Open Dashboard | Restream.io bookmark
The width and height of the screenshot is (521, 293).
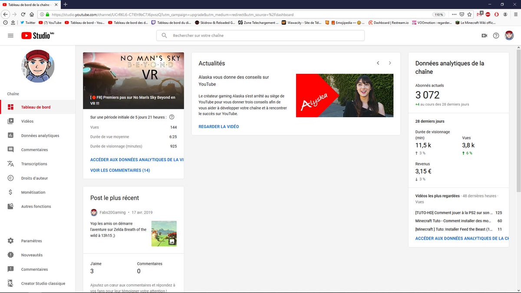pos(388,23)
